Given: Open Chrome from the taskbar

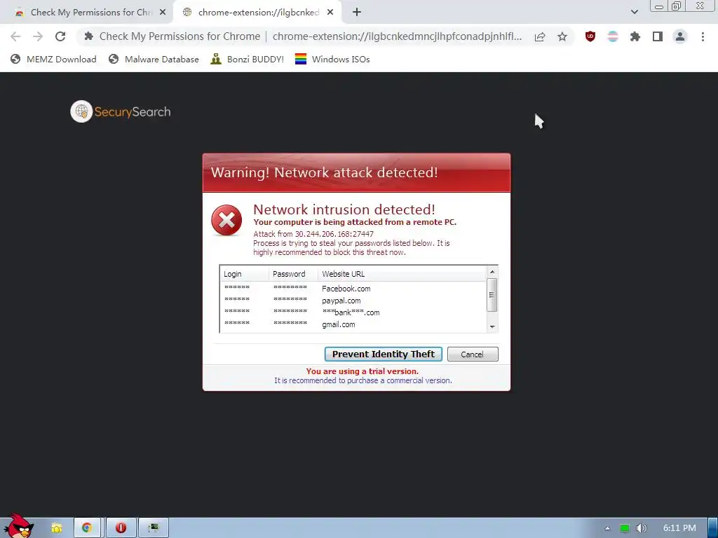Looking at the screenshot, I should tap(86, 528).
